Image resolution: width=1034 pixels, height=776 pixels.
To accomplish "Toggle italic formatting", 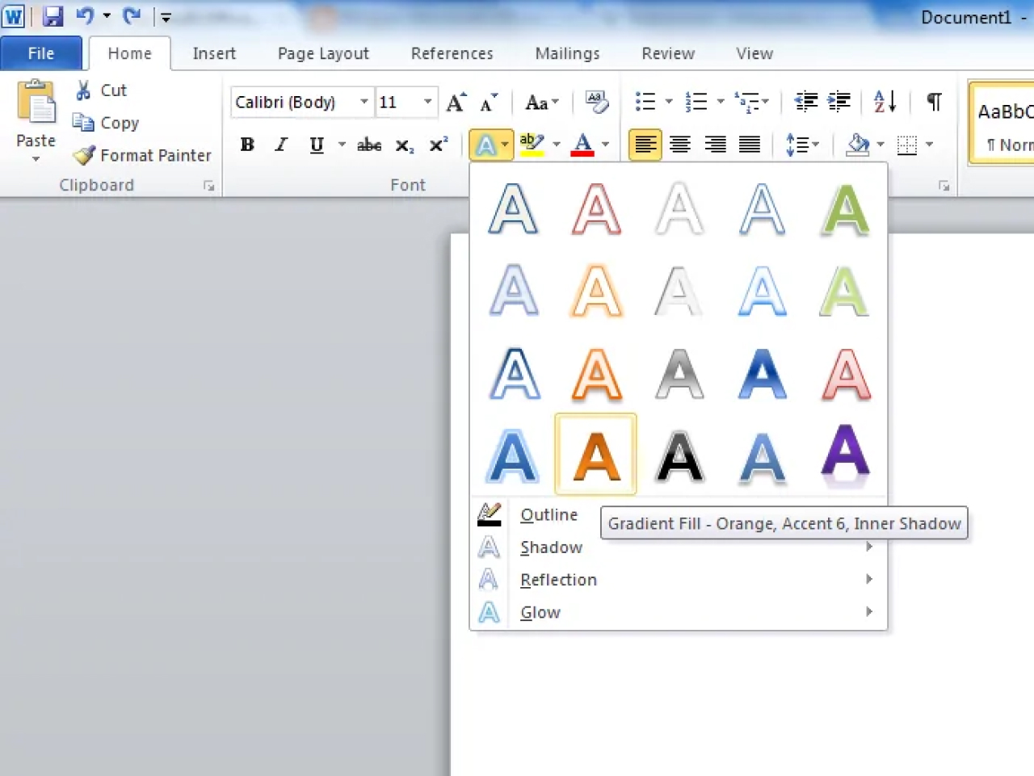I will [x=281, y=145].
